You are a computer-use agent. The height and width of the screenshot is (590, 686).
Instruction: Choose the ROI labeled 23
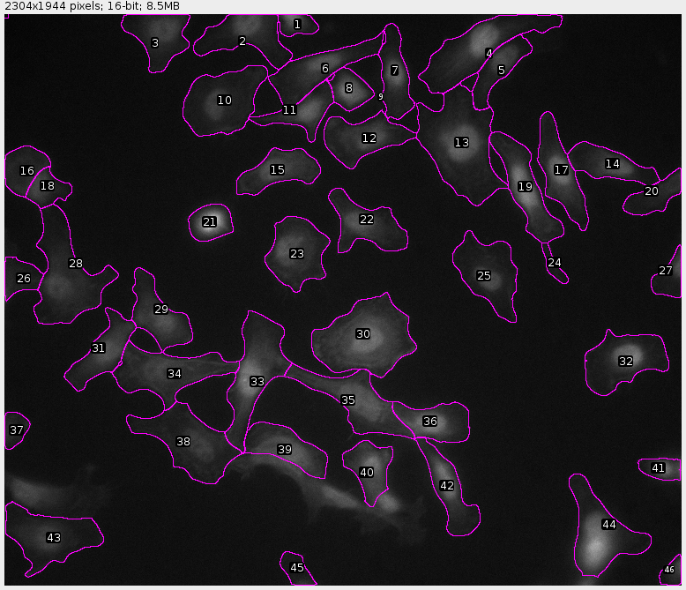(297, 254)
